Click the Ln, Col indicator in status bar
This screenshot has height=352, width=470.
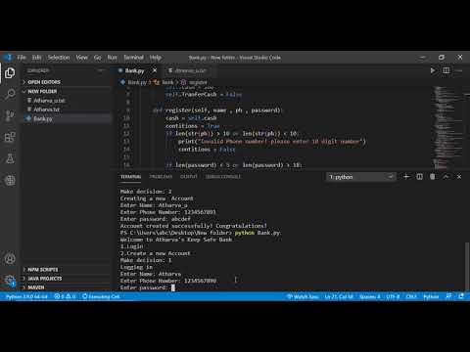(339, 296)
